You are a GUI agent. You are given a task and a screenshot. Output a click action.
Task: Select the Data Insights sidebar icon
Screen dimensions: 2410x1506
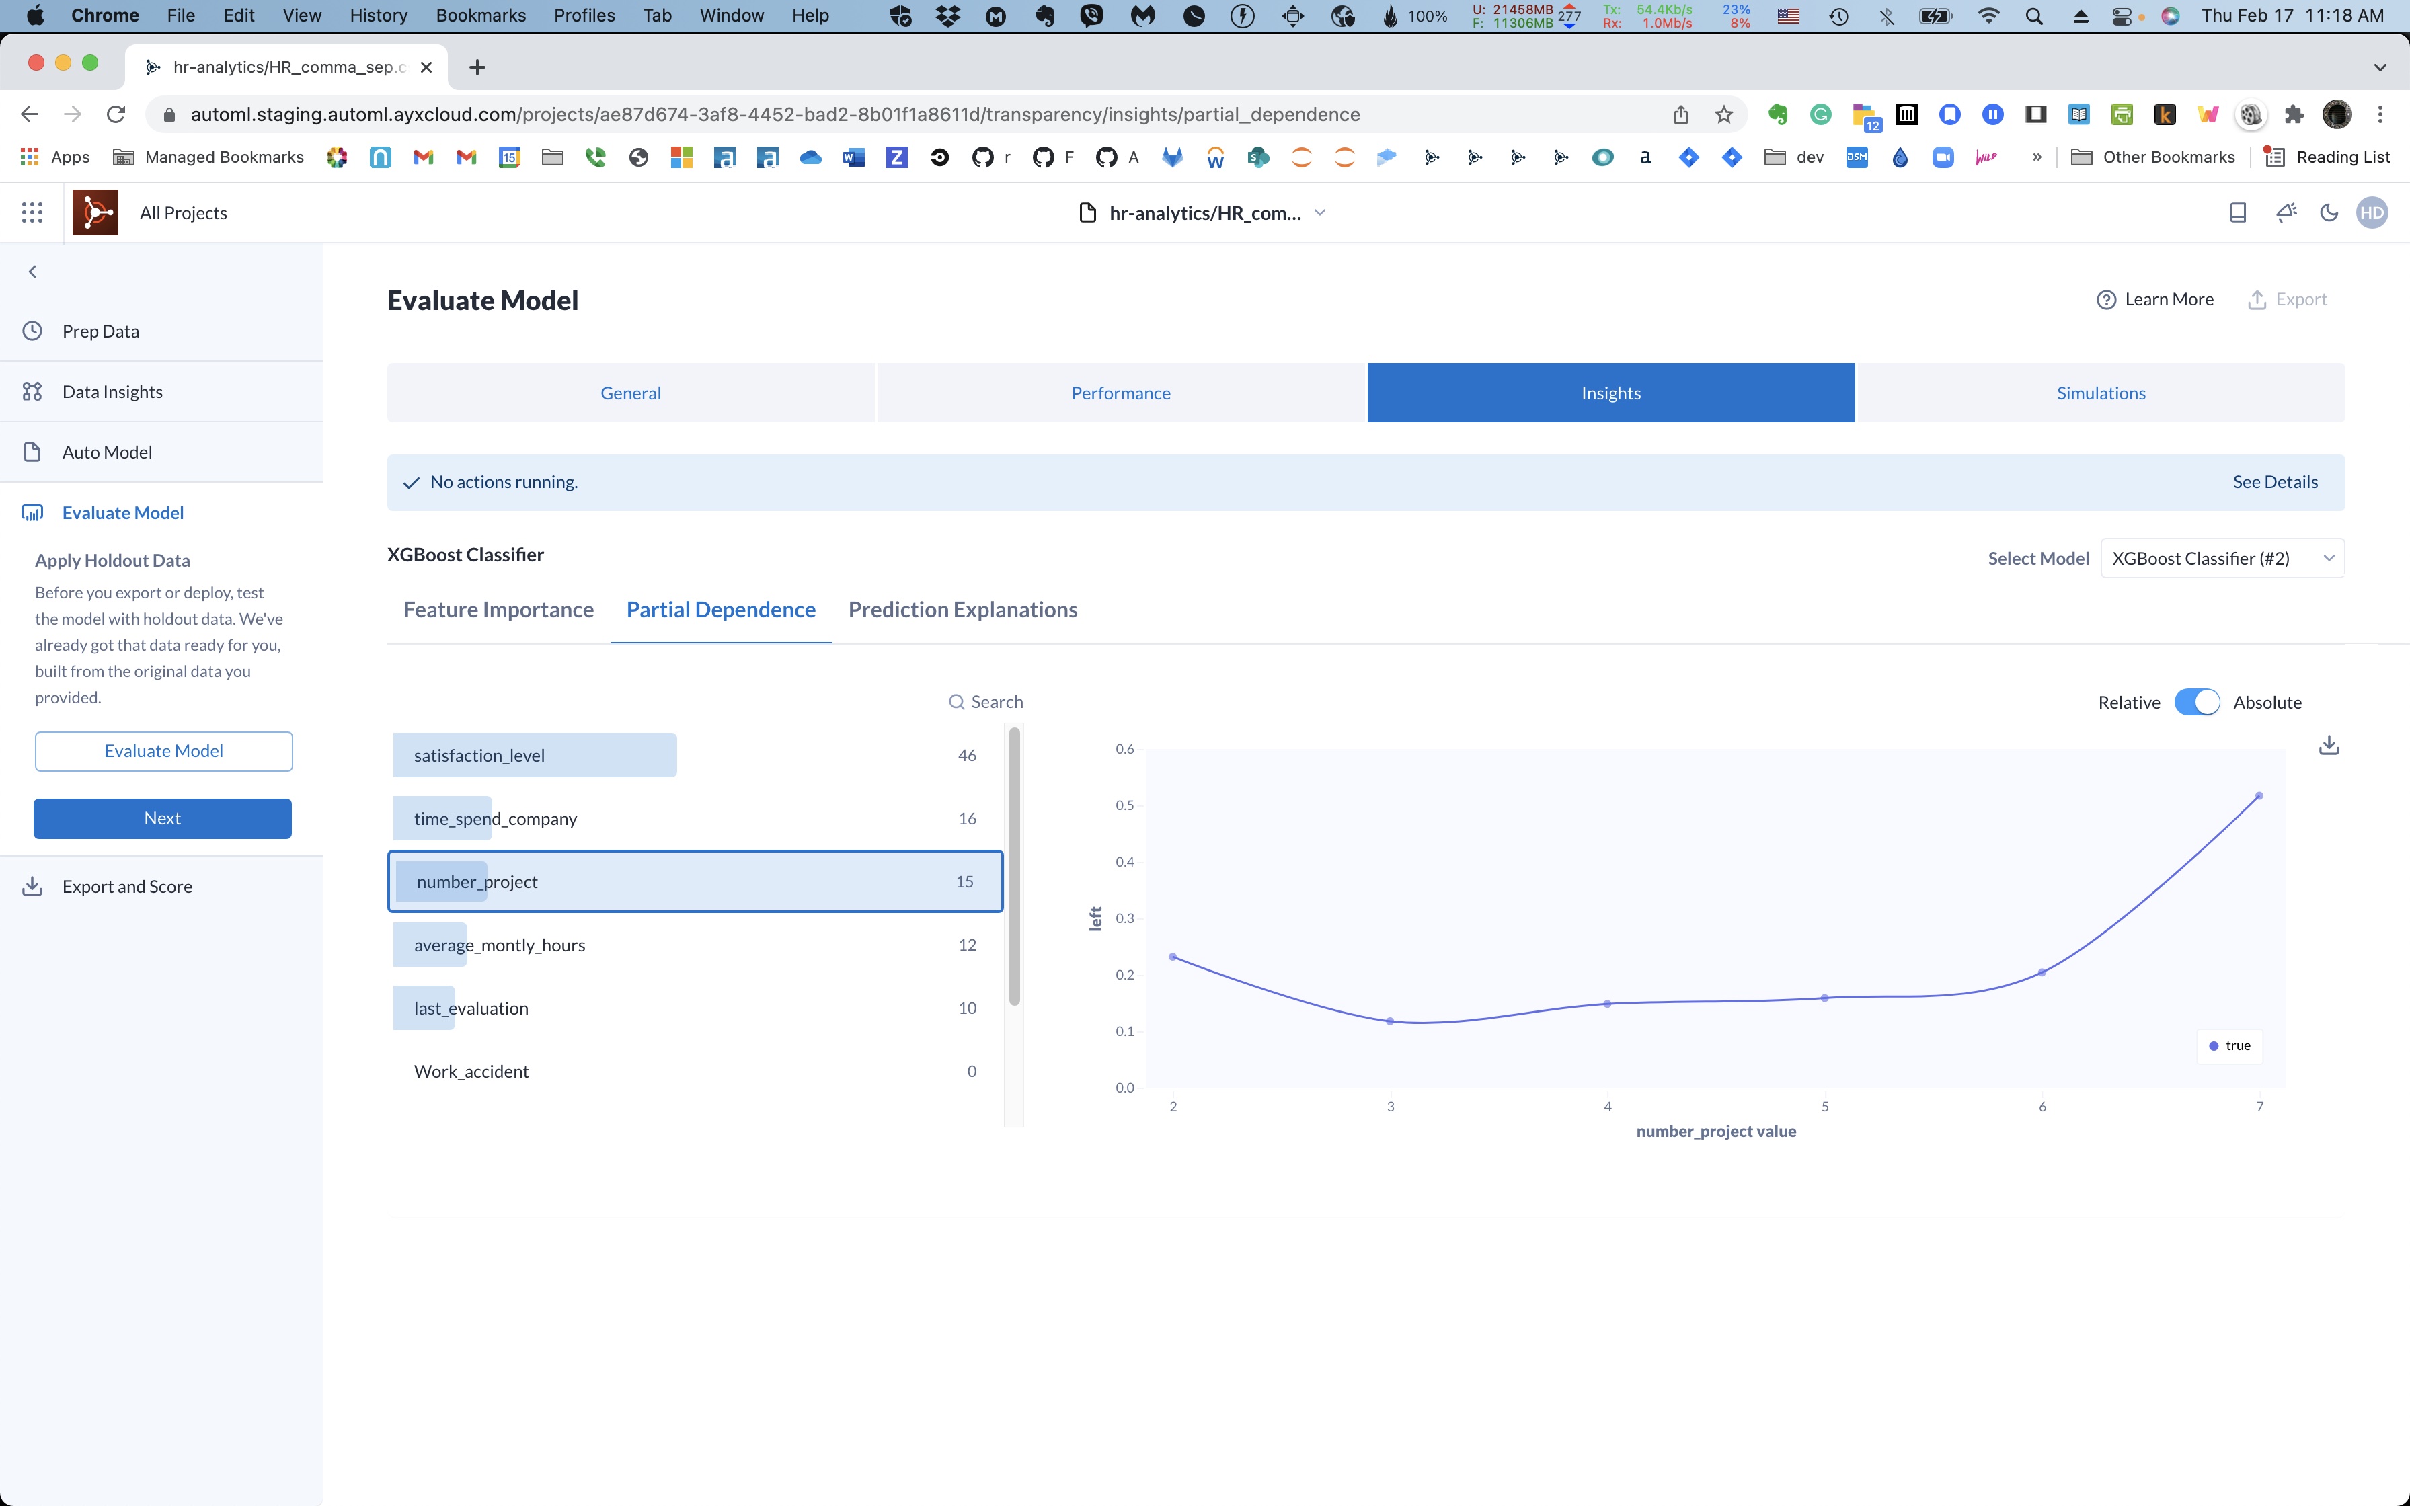point(33,391)
